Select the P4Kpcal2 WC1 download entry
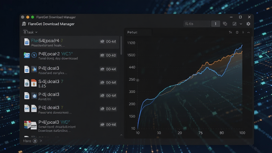This screenshot has height=153, width=272. click(x=70, y=56)
